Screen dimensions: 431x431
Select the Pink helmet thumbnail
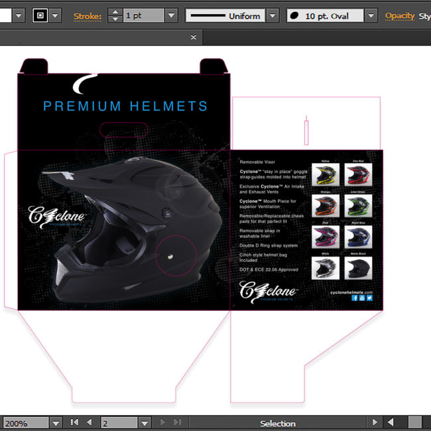[x=326, y=237]
